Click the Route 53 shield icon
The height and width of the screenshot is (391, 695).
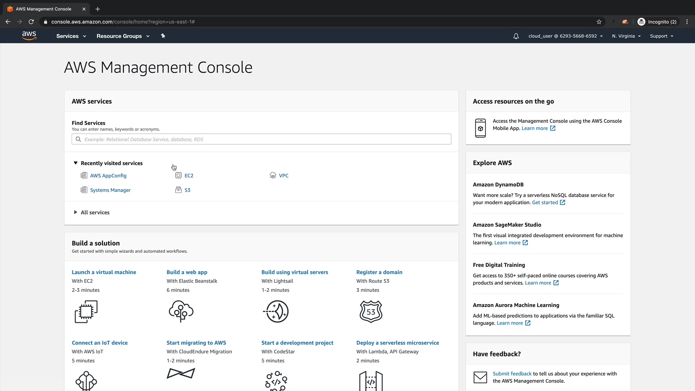click(371, 311)
